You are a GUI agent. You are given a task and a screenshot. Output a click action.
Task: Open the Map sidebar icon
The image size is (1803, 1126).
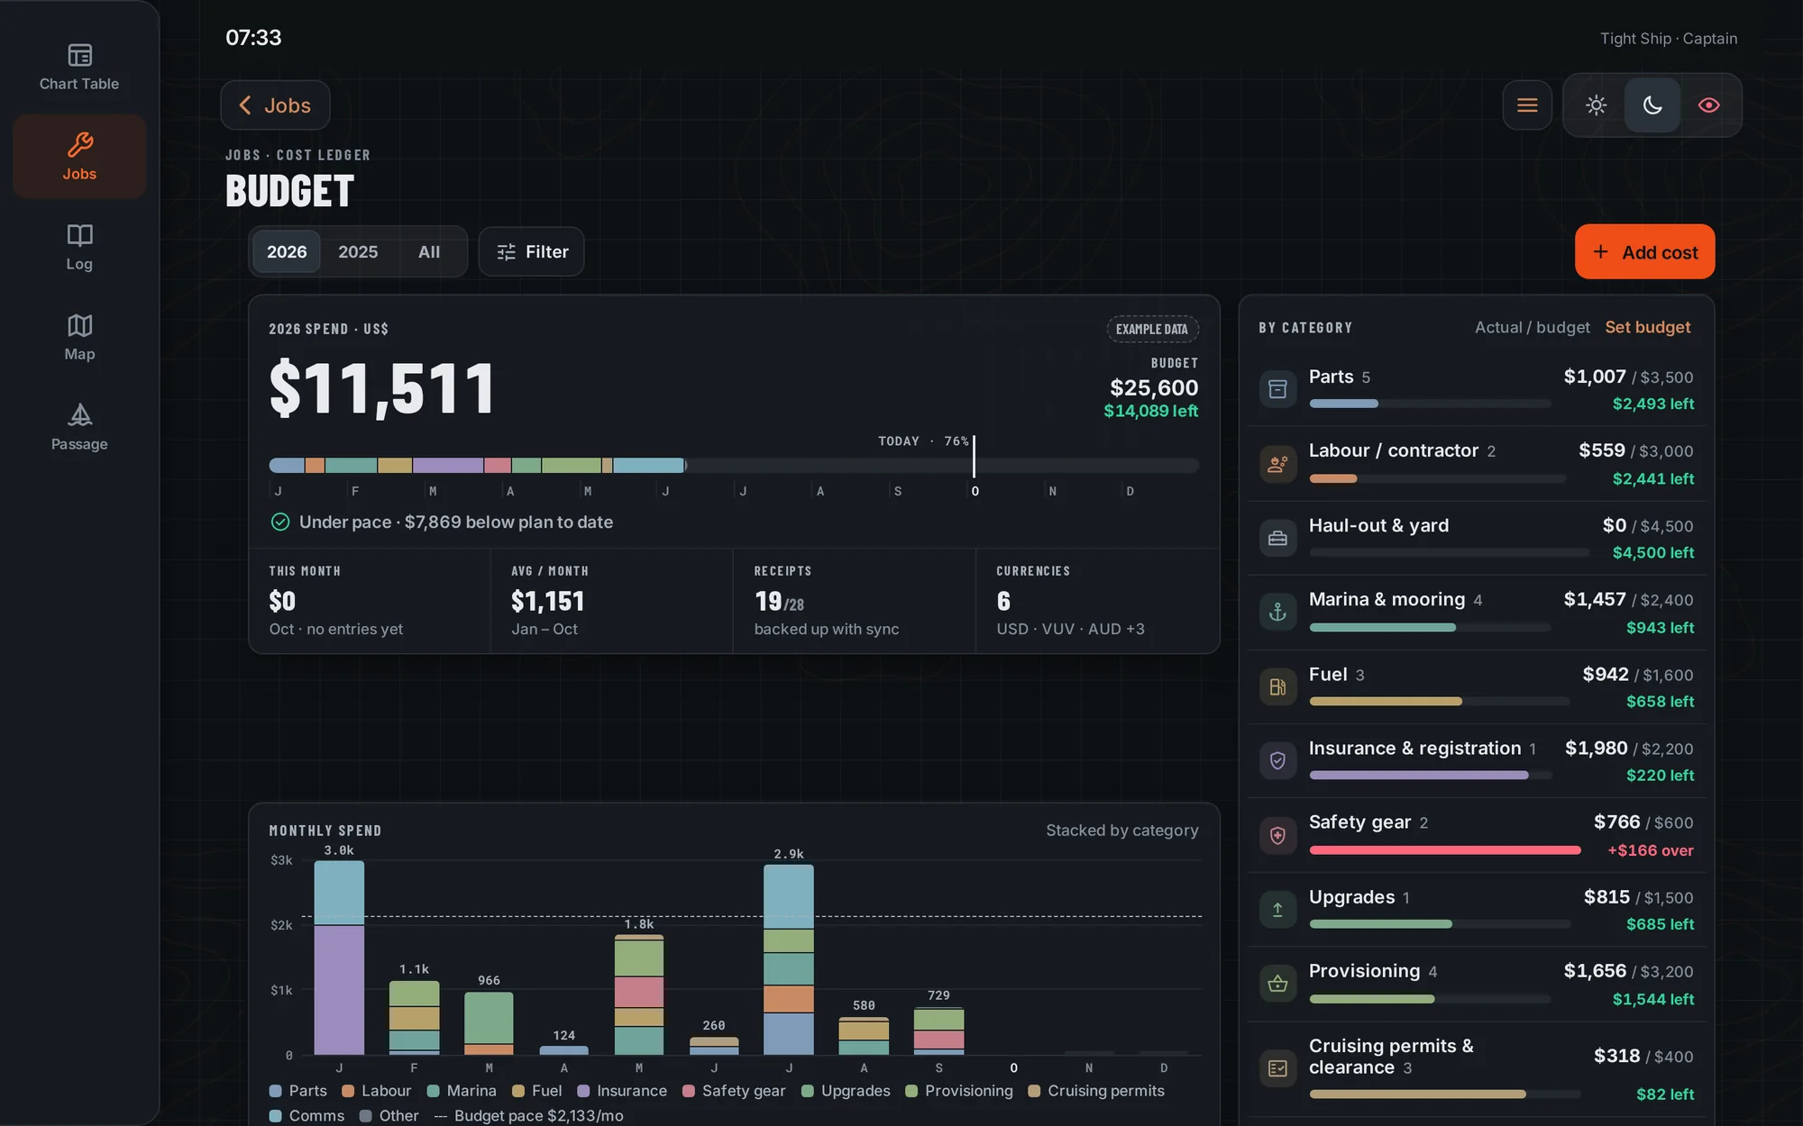tap(79, 325)
